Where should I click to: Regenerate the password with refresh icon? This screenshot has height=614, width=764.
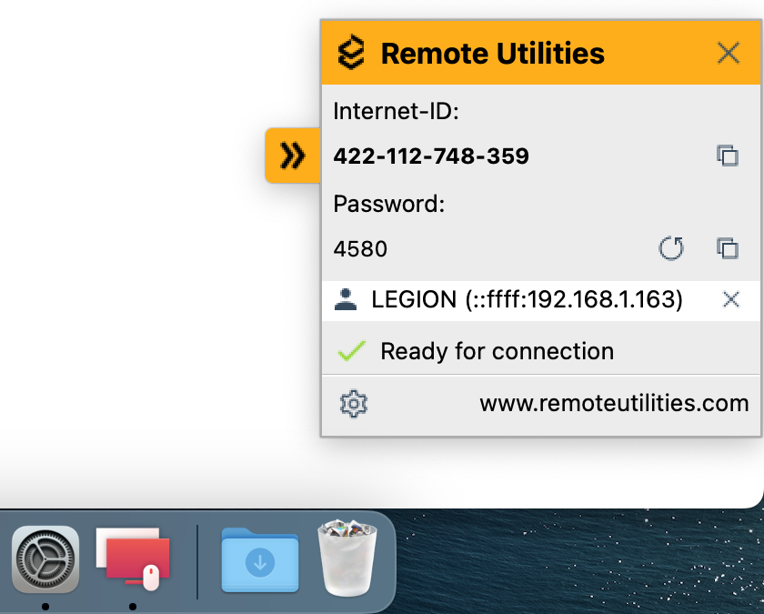click(x=671, y=248)
